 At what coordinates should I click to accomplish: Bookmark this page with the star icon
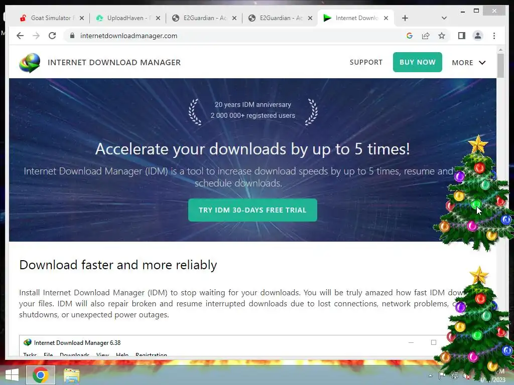[442, 36]
